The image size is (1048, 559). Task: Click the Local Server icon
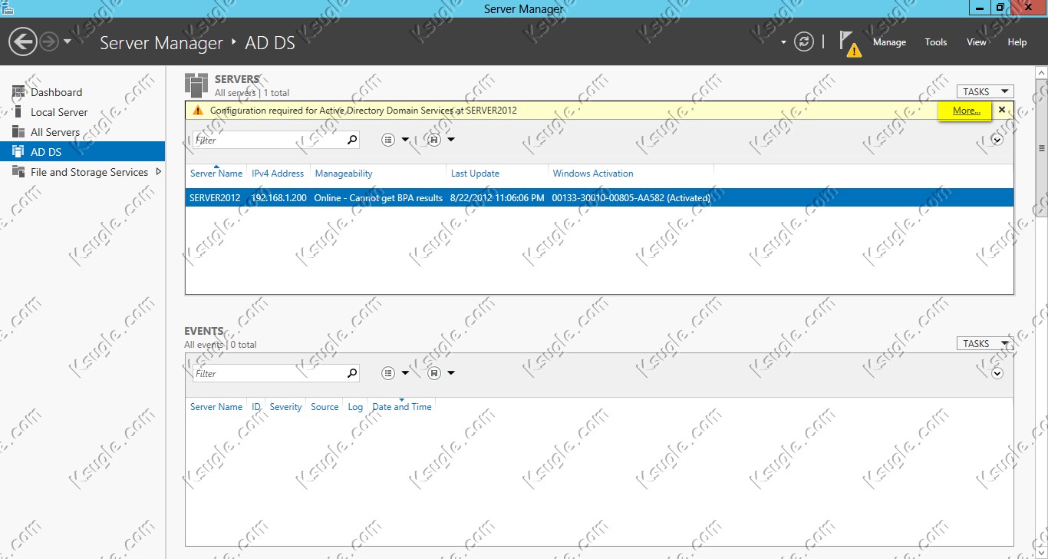tap(18, 112)
